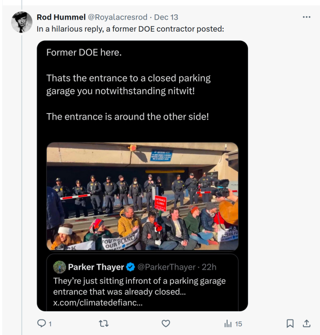This screenshot has height=335, width=320.
Task: Click the 'In a hilarious reply' tweet text
Action: (x=130, y=28)
